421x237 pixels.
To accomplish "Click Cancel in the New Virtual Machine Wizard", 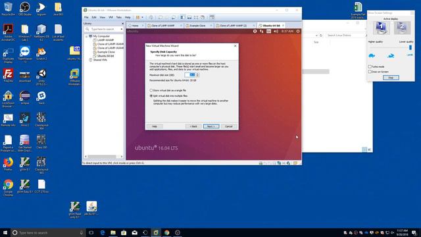I will 229,126.
